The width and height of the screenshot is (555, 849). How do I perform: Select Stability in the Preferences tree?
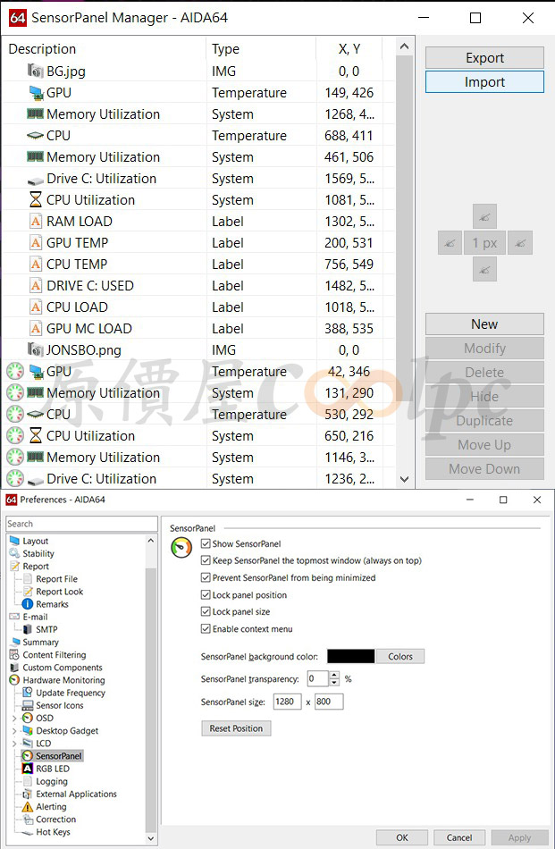pos(38,553)
